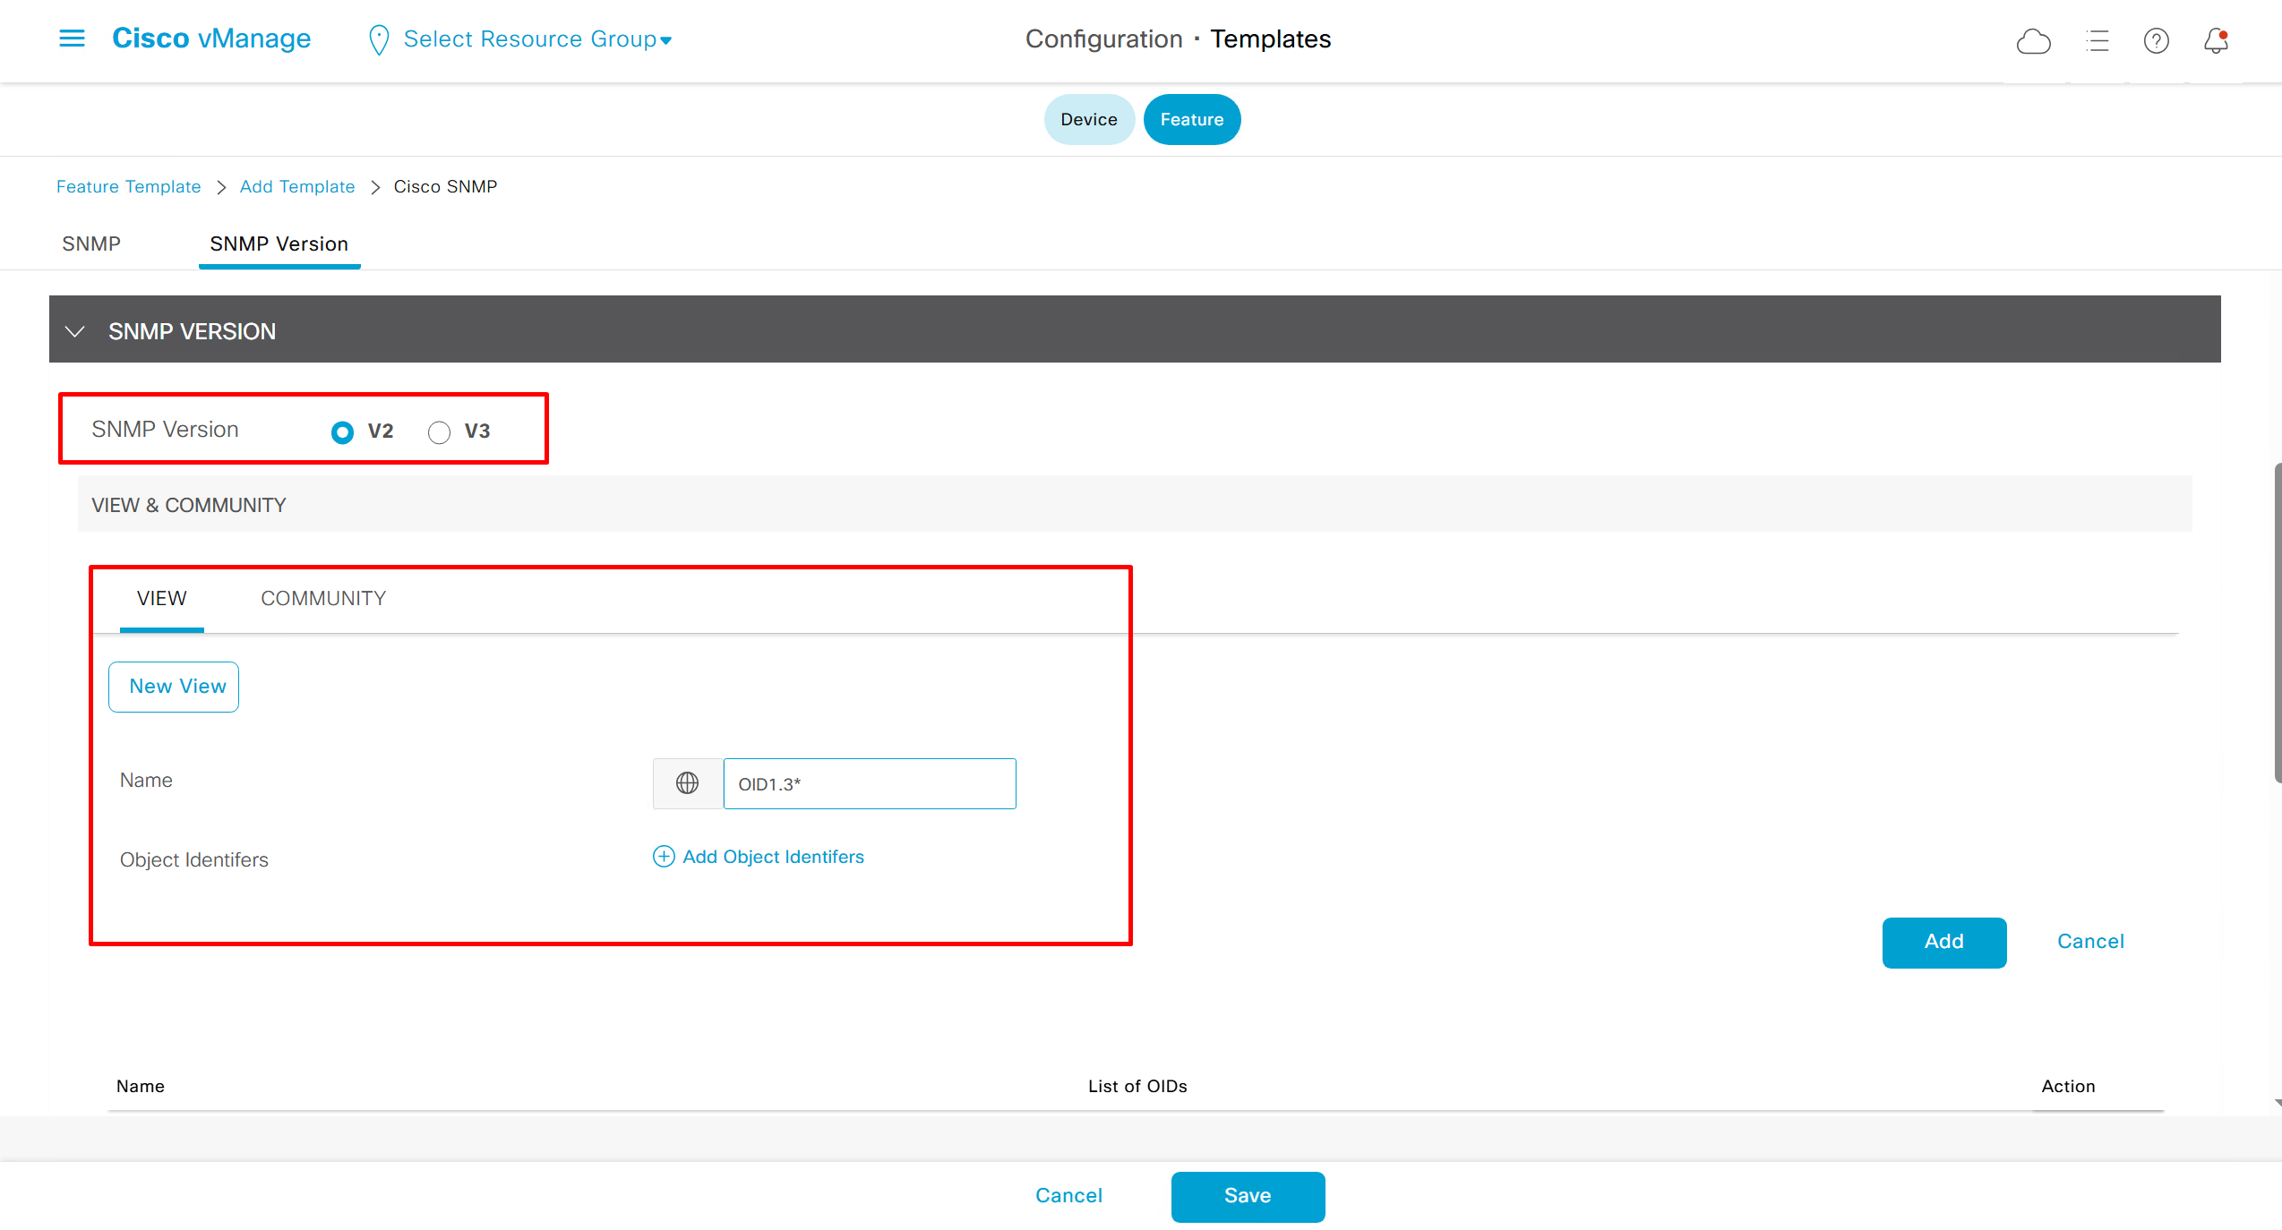Select the V2 SNMP version
The height and width of the screenshot is (1230, 2282).
pos(342,432)
